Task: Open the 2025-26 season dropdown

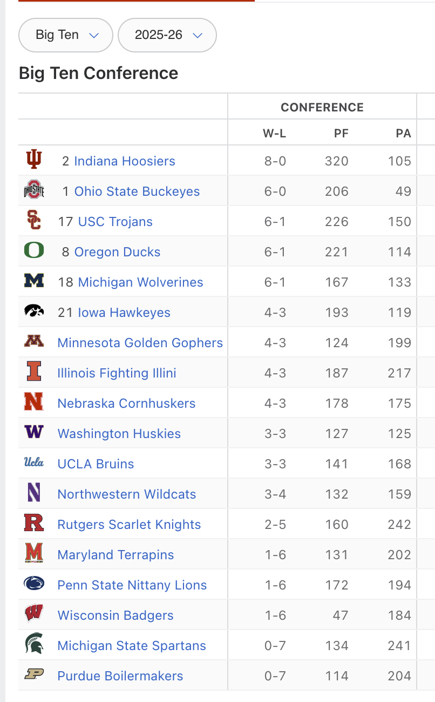Action: pos(167,35)
